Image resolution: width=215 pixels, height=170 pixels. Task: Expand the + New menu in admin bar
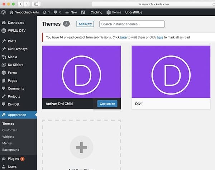71,12
